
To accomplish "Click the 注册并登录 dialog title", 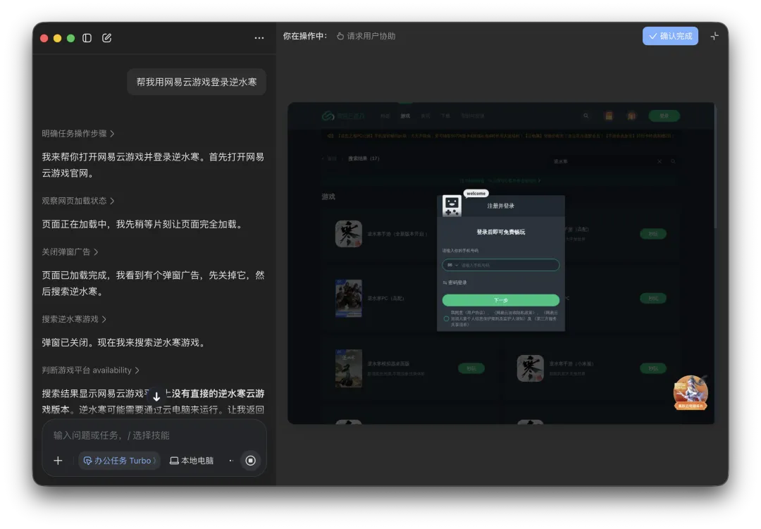I will (500, 206).
